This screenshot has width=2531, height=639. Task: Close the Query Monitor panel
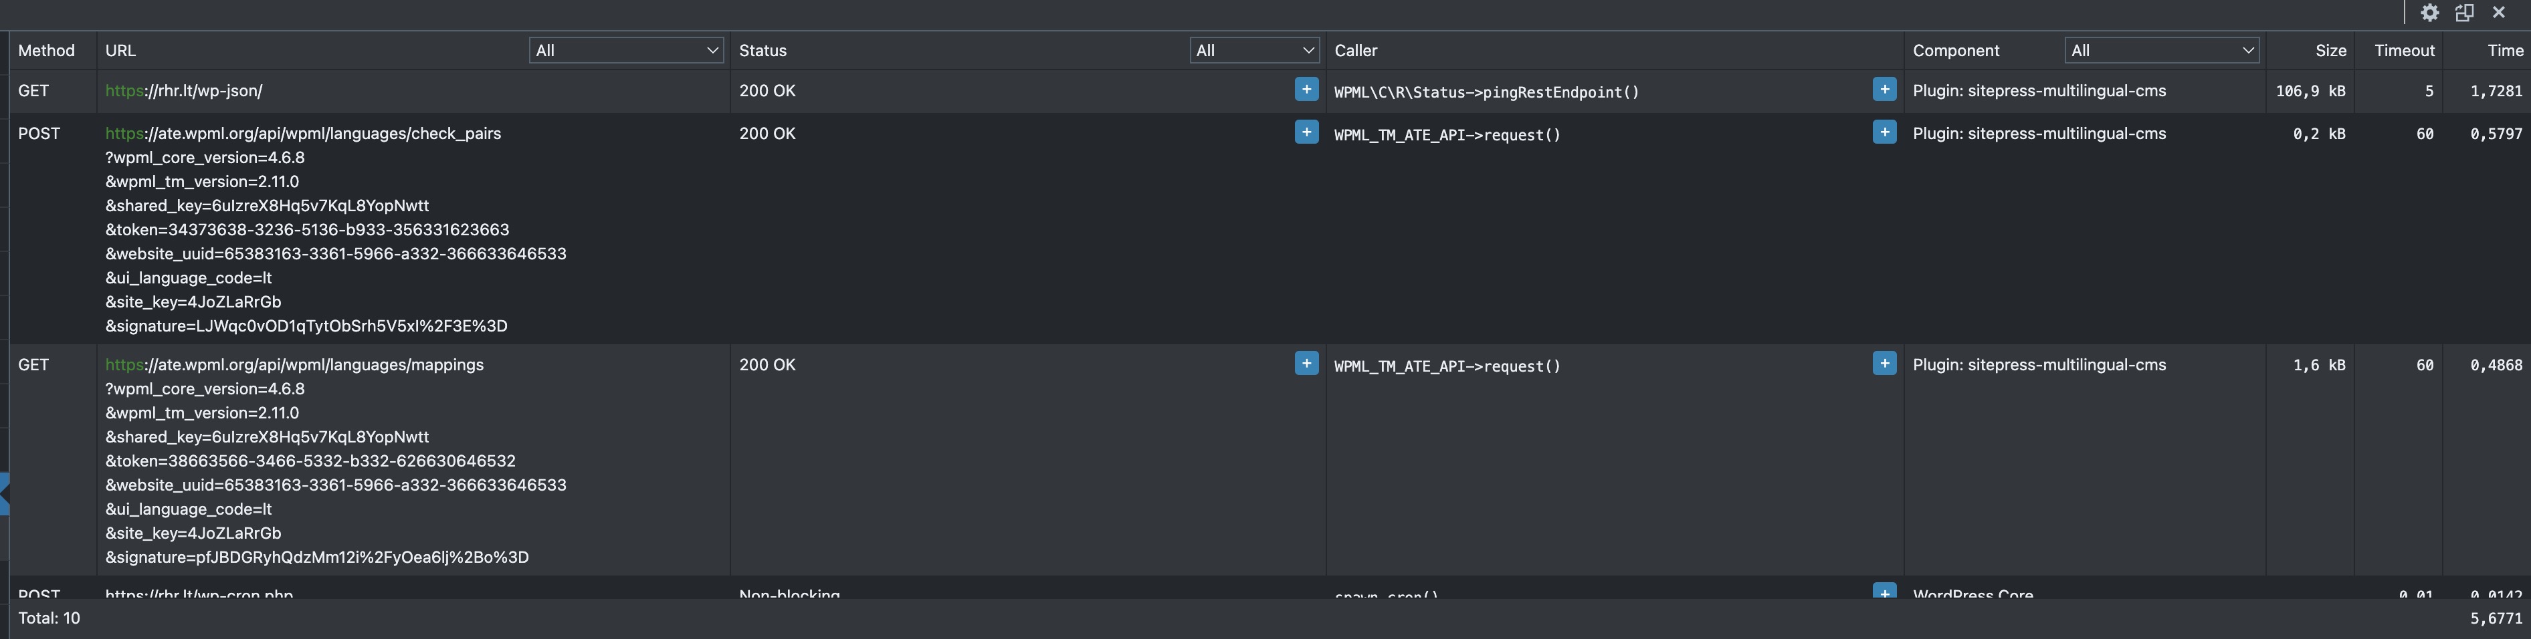coord(2499,13)
